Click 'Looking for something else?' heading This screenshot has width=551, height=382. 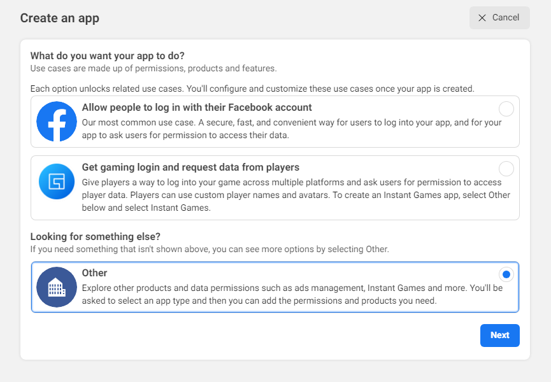95,237
